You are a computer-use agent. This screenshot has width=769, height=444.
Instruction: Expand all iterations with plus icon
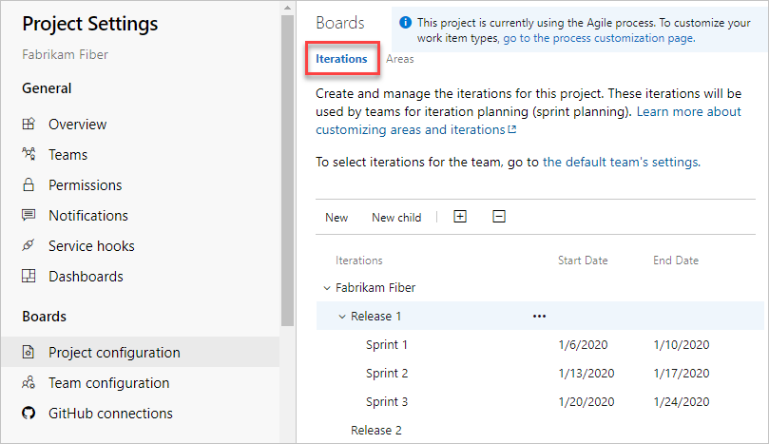tap(460, 217)
